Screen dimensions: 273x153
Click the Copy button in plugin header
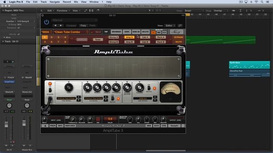point(83,25)
